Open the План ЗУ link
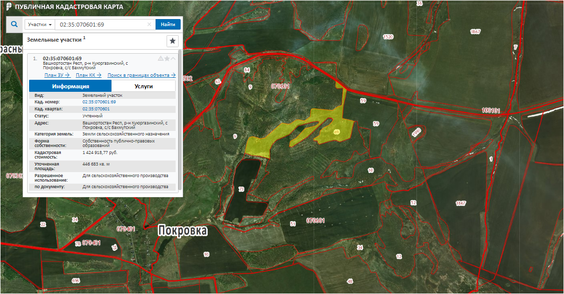Viewport: 564px width, 294px height. click(x=57, y=75)
